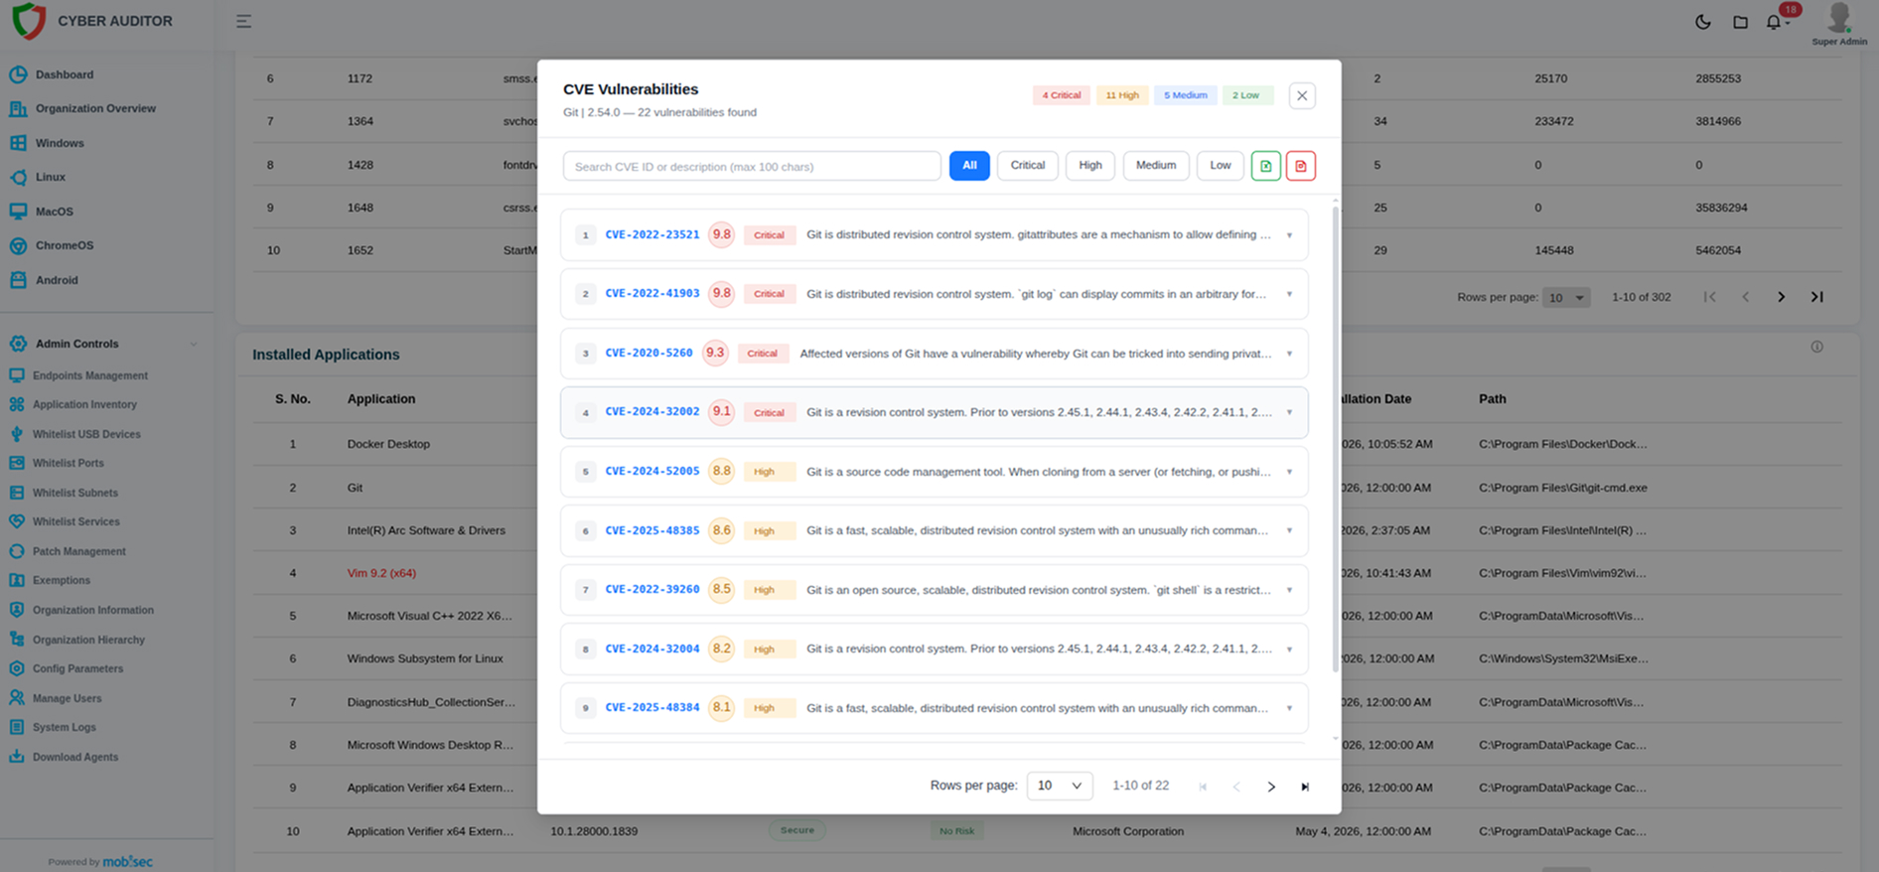Click the 5 Medium summary badge
The image size is (1879, 872).
[1186, 95]
